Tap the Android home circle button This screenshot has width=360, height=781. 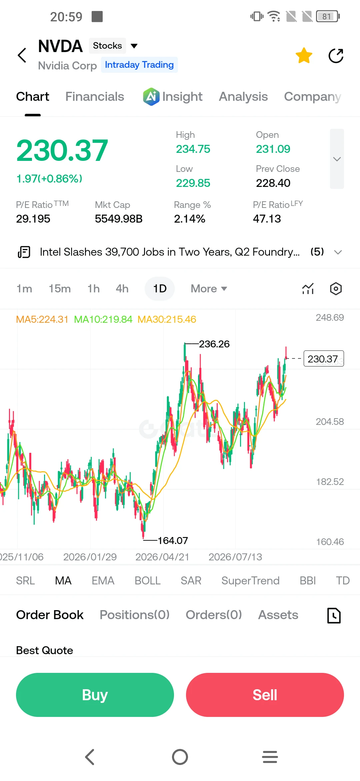[180, 757]
